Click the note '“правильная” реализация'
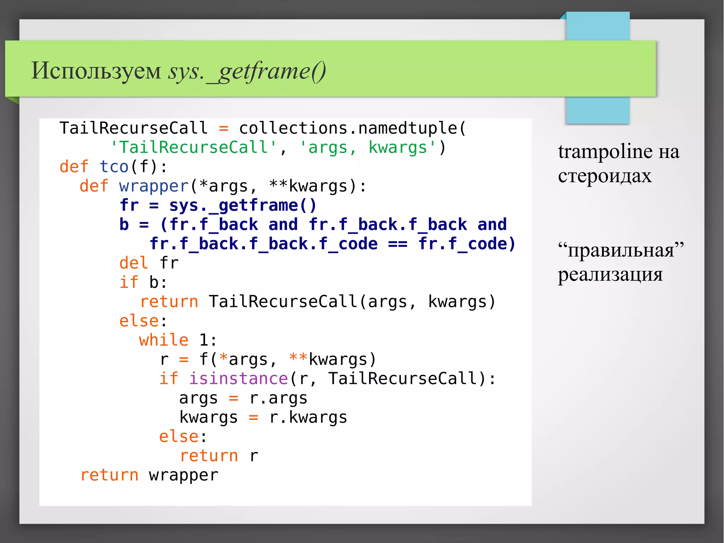This screenshot has width=724, height=543. pos(621,262)
